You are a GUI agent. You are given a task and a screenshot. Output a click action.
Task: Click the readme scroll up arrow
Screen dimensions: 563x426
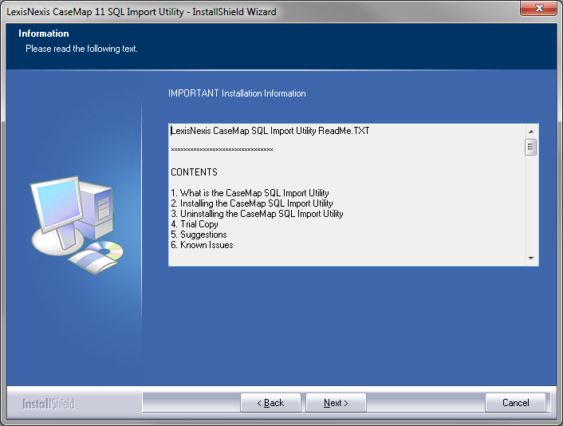click(x=531, y=132)
